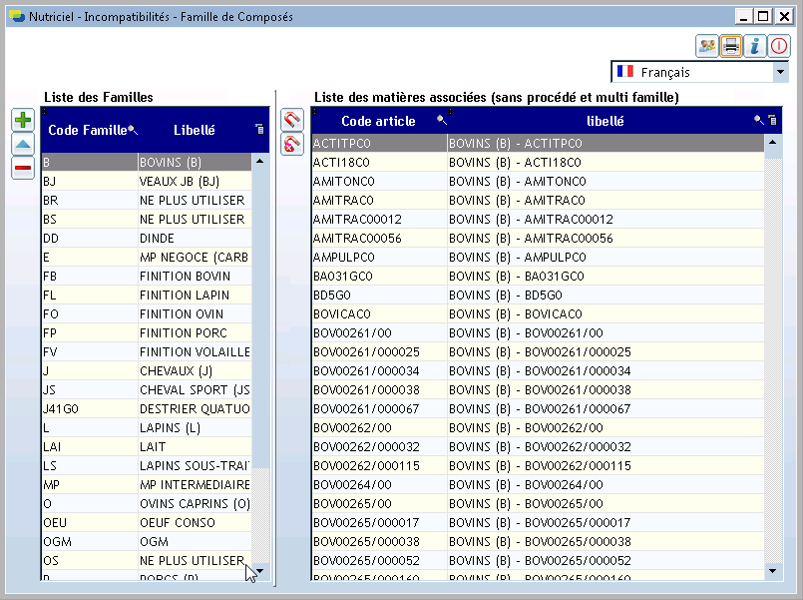Click the list icon in families Libellé header
This screenshot has height=600, width=803.
pos(260,129)
